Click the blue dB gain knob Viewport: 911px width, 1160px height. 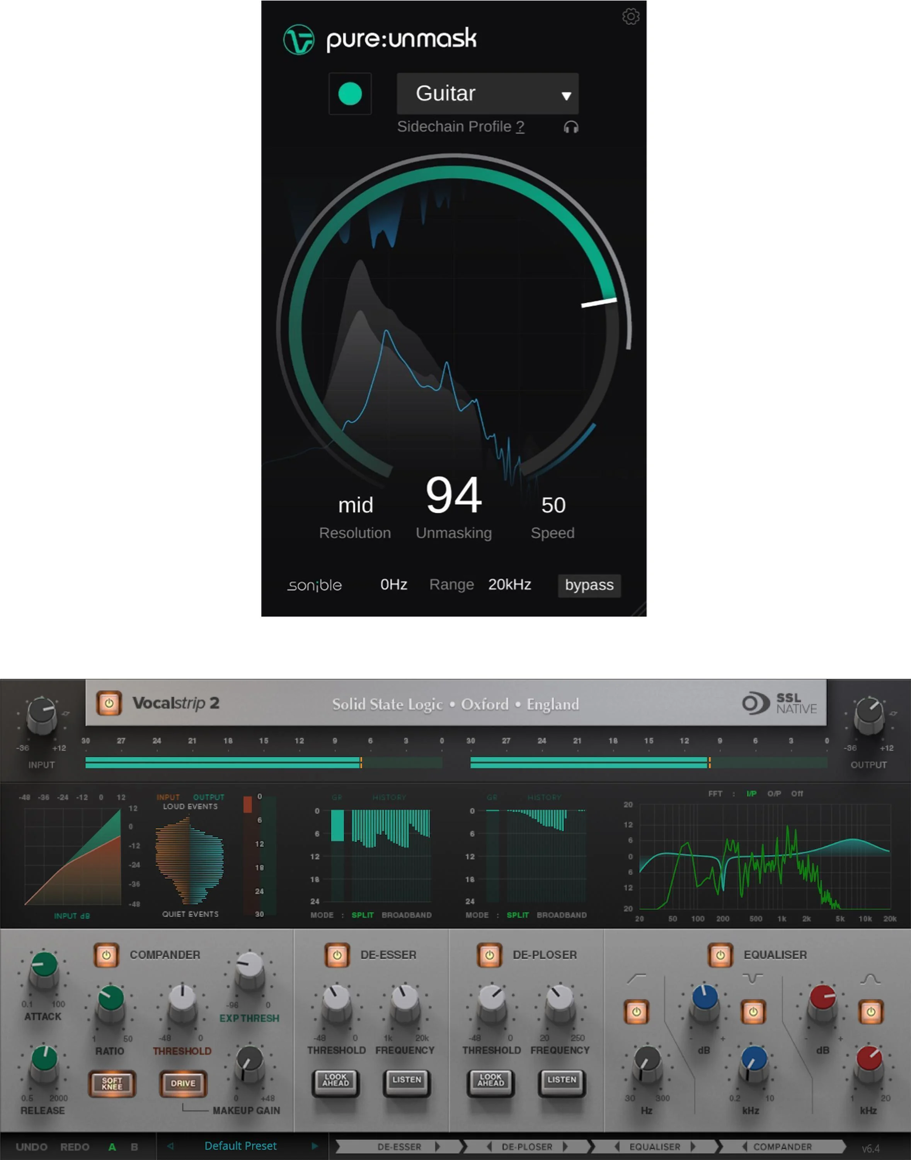pyautogui.click(x=705, y=1003)
